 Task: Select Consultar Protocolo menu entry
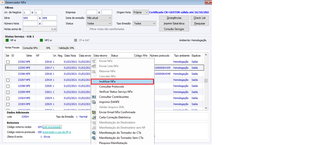point(123,87)
